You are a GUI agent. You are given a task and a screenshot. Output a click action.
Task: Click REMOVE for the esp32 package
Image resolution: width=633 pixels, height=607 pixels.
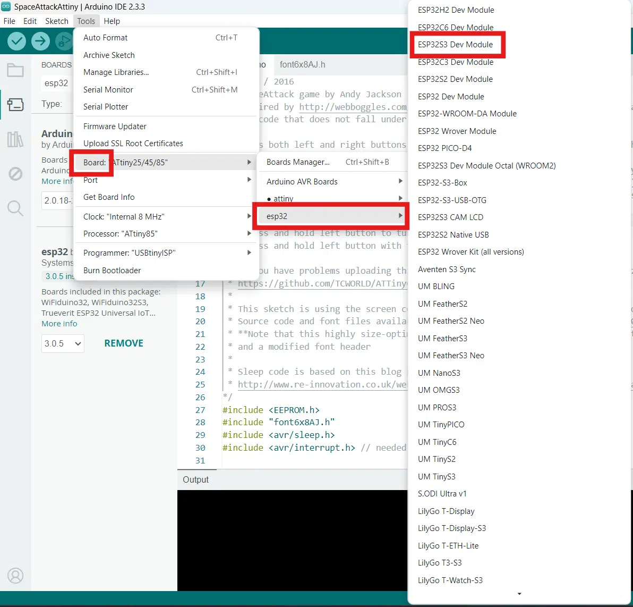point(124,343)
